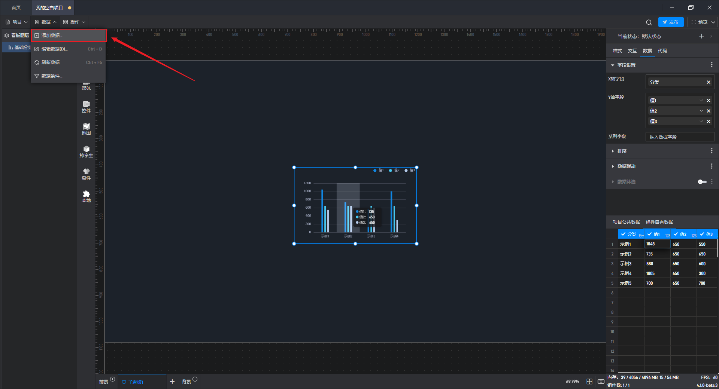Image resolution: width=719 pixels, height=389 pixels.
Task: Select the cell with value 1048
Action: pyautogui.click(x=657, y=244)
